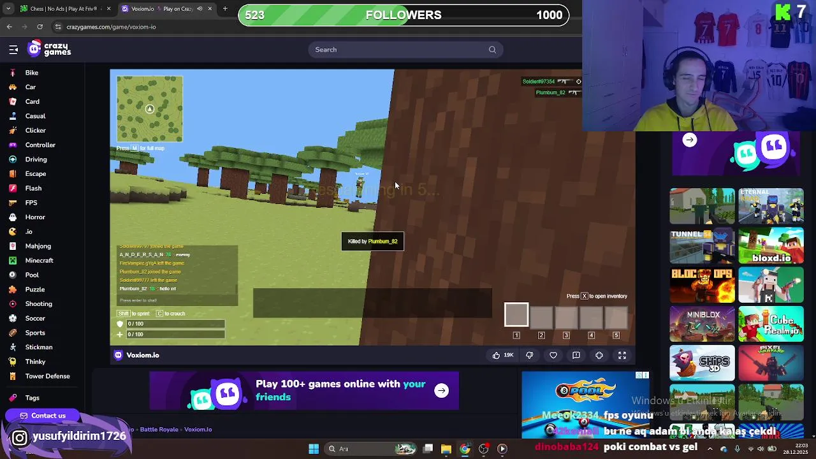Open Chrome from the taskbar
Viewport: 816px width, 459px height.
click(x=465, y=449)
